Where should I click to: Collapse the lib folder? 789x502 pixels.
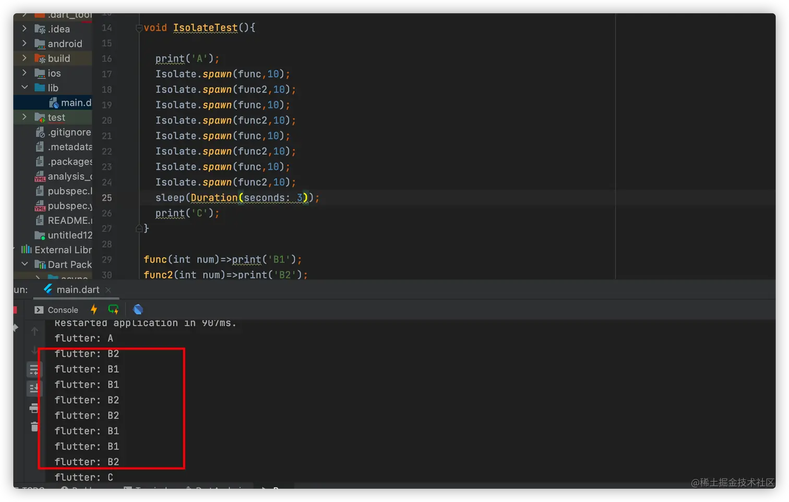pos(25,88)
